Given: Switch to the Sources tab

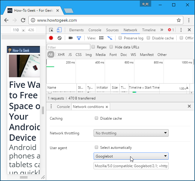Looking at the screenshot, I should pyautogui.click(x=112, y=30).
